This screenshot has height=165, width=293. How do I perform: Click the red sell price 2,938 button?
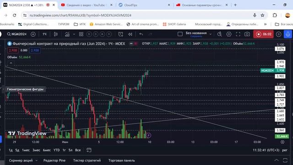[13, 50]
